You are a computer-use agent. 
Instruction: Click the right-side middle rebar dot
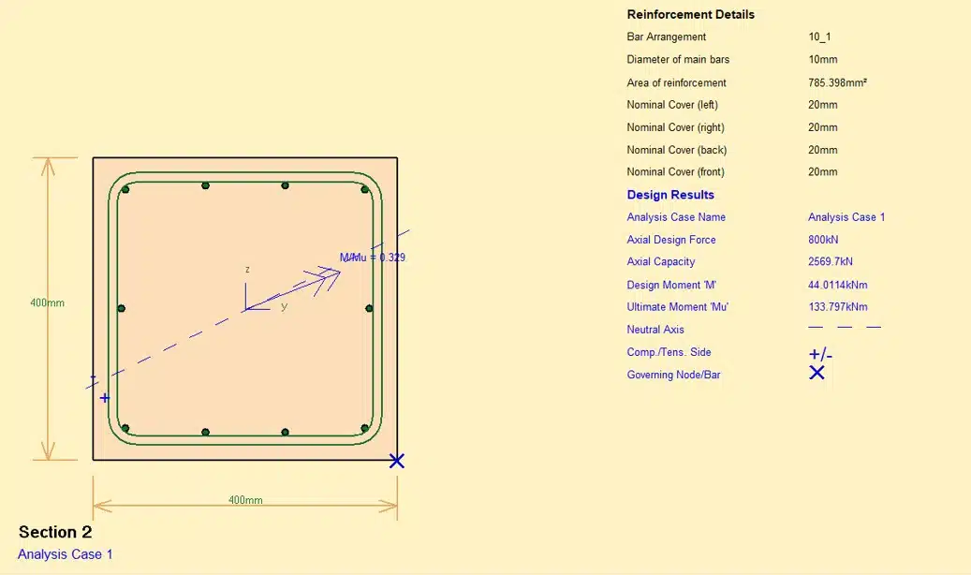[369, 308]
